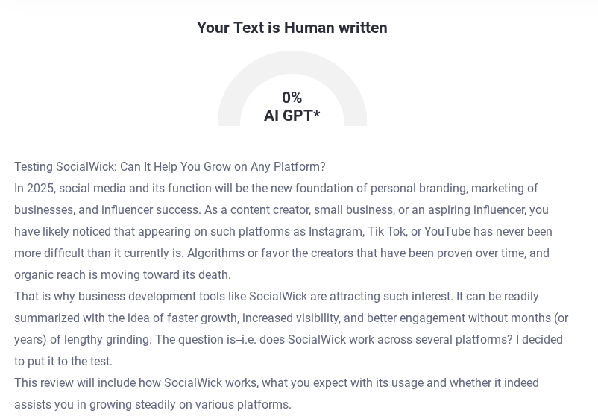Click the line starting "summarized with the idea"
The image size is (598, 419).
[x=291, y=318]
